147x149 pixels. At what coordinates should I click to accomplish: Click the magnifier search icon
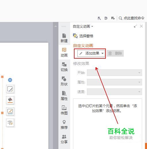coord(120,18)
